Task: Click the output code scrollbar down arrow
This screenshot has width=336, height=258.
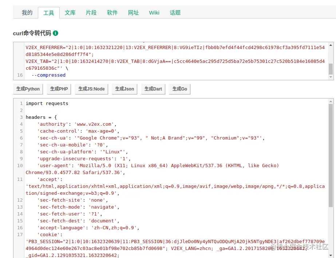Action: (x=331, y=255)
